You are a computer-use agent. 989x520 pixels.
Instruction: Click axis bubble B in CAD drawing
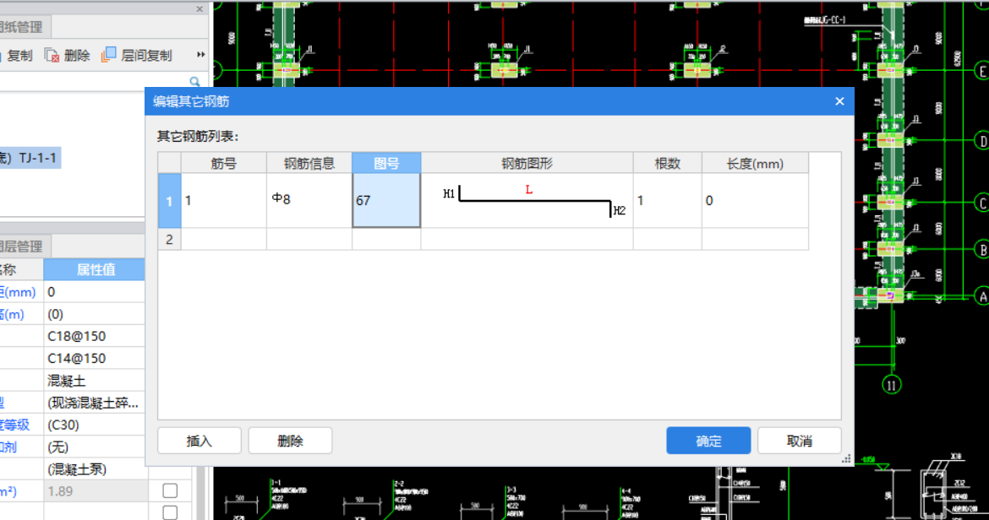click(x=981, y=249)
